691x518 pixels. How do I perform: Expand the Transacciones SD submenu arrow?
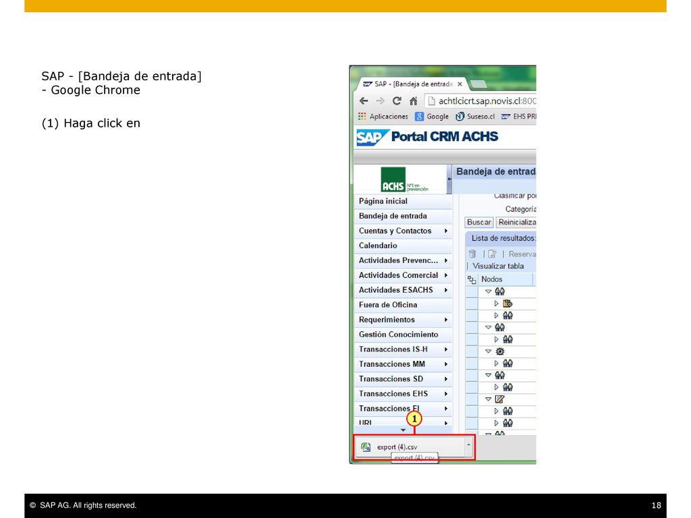(x=446, y=379)
